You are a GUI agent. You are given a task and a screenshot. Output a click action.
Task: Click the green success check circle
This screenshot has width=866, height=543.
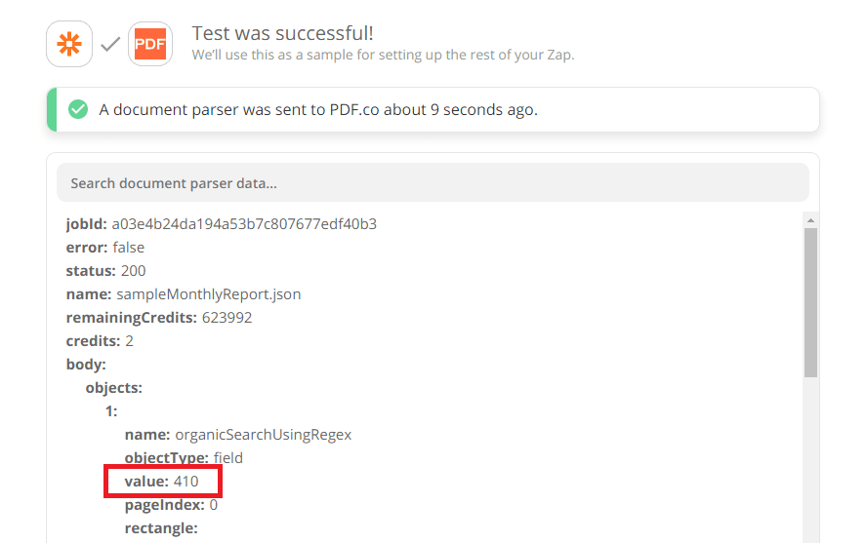(x=78, y=109)
